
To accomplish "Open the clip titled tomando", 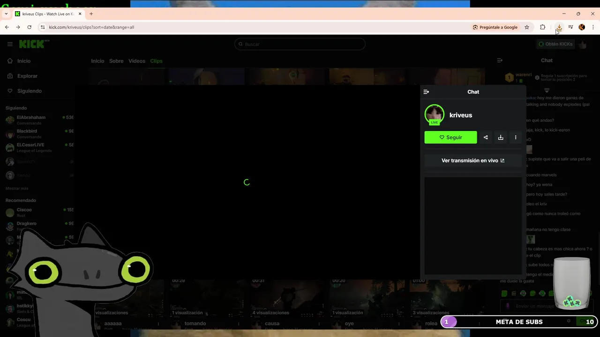I will tap(195, 323).
